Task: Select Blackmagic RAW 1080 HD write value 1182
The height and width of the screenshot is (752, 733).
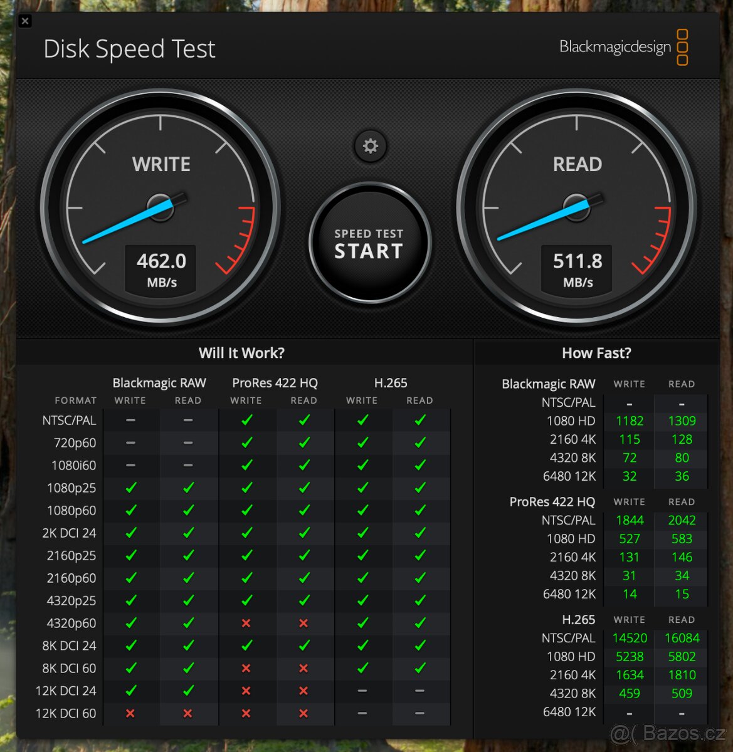Action: click(x=630, y=421)
